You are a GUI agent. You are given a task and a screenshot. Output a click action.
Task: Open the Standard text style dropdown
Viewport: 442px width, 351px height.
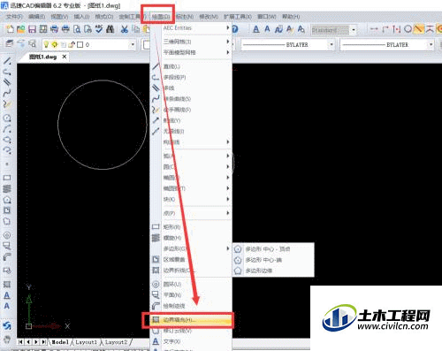[x=354, y=30]
